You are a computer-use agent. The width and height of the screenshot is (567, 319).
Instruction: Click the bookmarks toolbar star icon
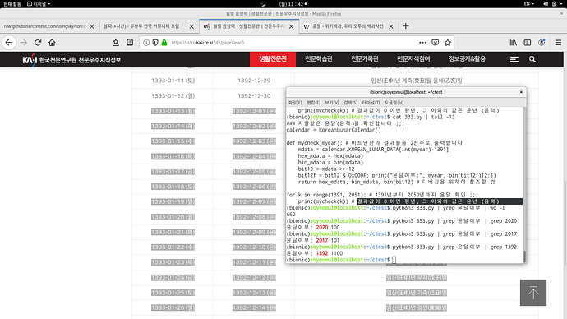coord(116,42)
